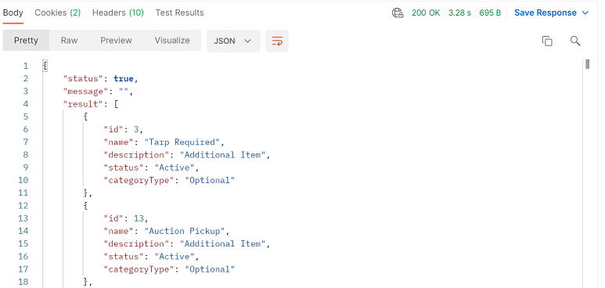Click the network globe lock icon
This screenshot has height=288, width=605.
click(398, 13)
